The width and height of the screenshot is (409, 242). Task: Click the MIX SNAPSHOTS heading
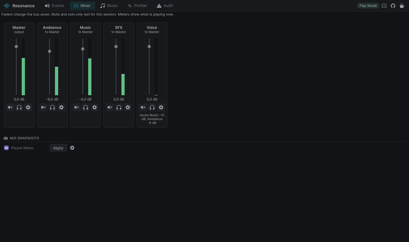tap(25, 138)
